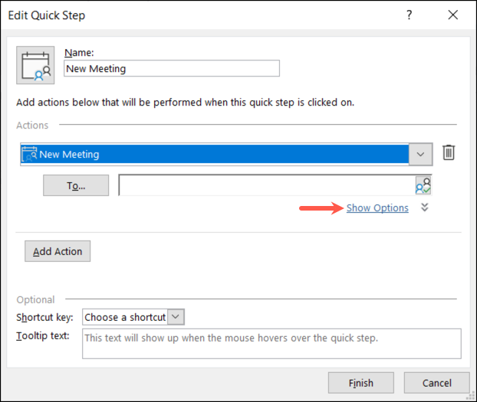Click the Quick Step calendar icon button
Image resolution: width=477 pixels, height=402 pixels.
click(x=35, y=65)
